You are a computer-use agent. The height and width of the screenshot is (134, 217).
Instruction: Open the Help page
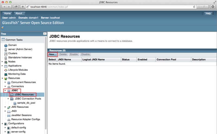pos(208,13)
